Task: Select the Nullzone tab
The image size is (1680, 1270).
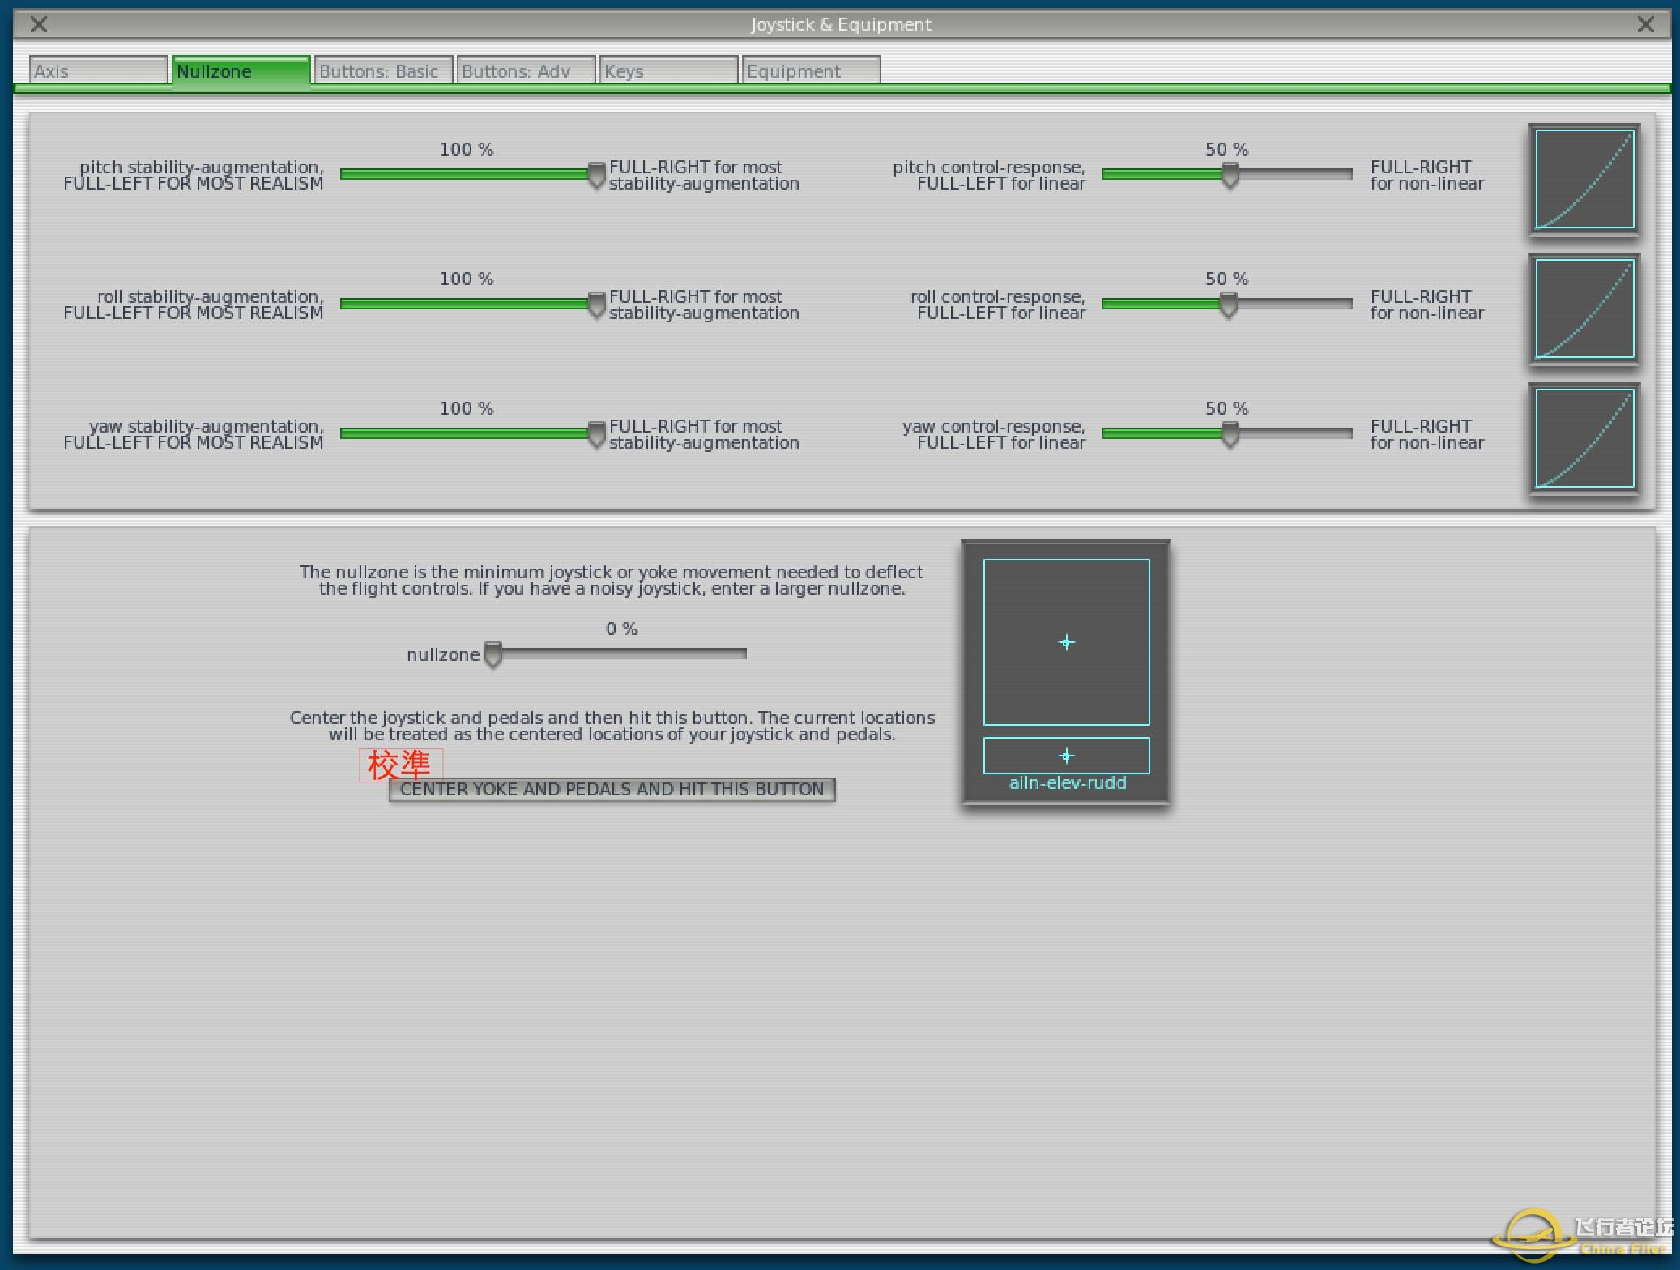Action: click(x=241, y=70)
